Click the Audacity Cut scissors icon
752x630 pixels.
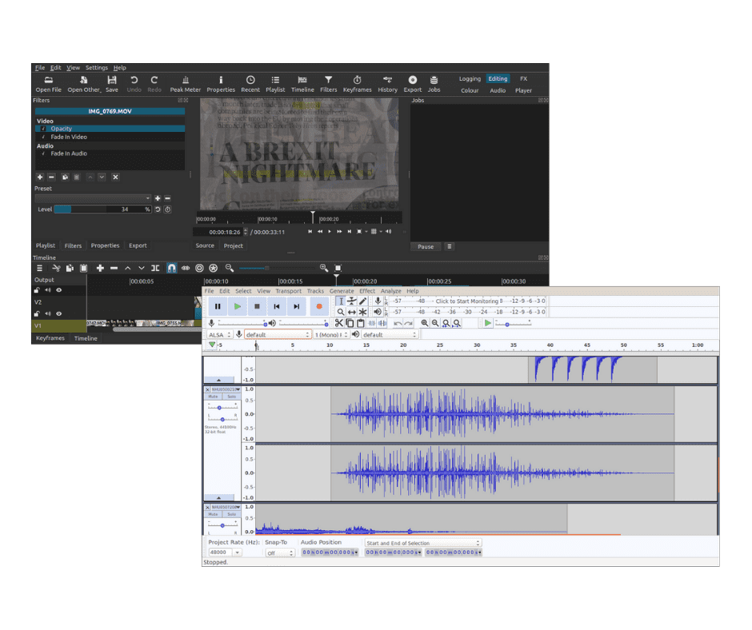pos(339,323)
